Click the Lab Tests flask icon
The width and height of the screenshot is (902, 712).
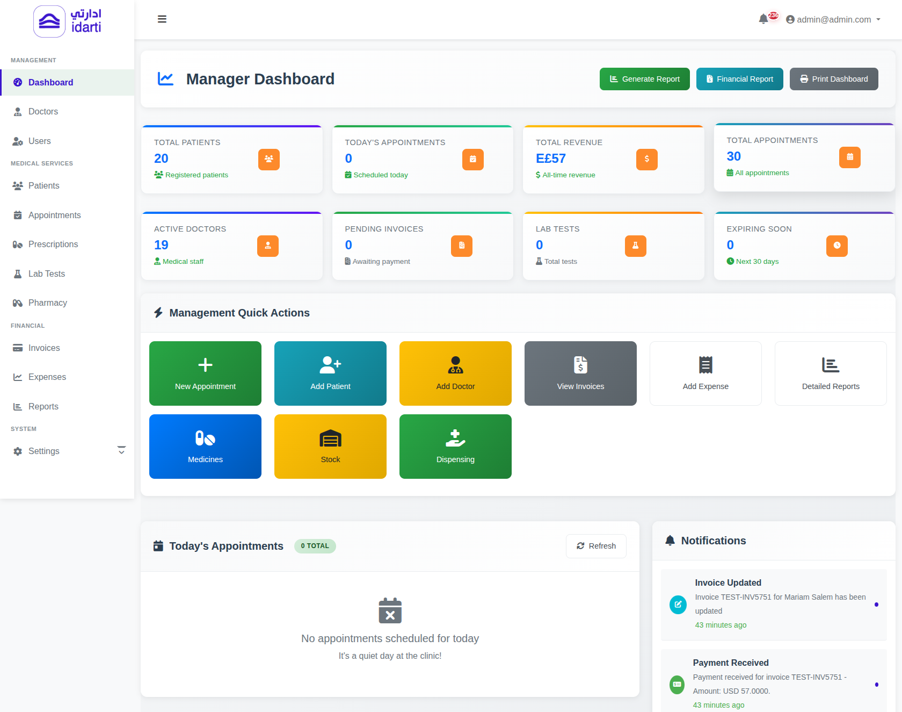[635, 246]
